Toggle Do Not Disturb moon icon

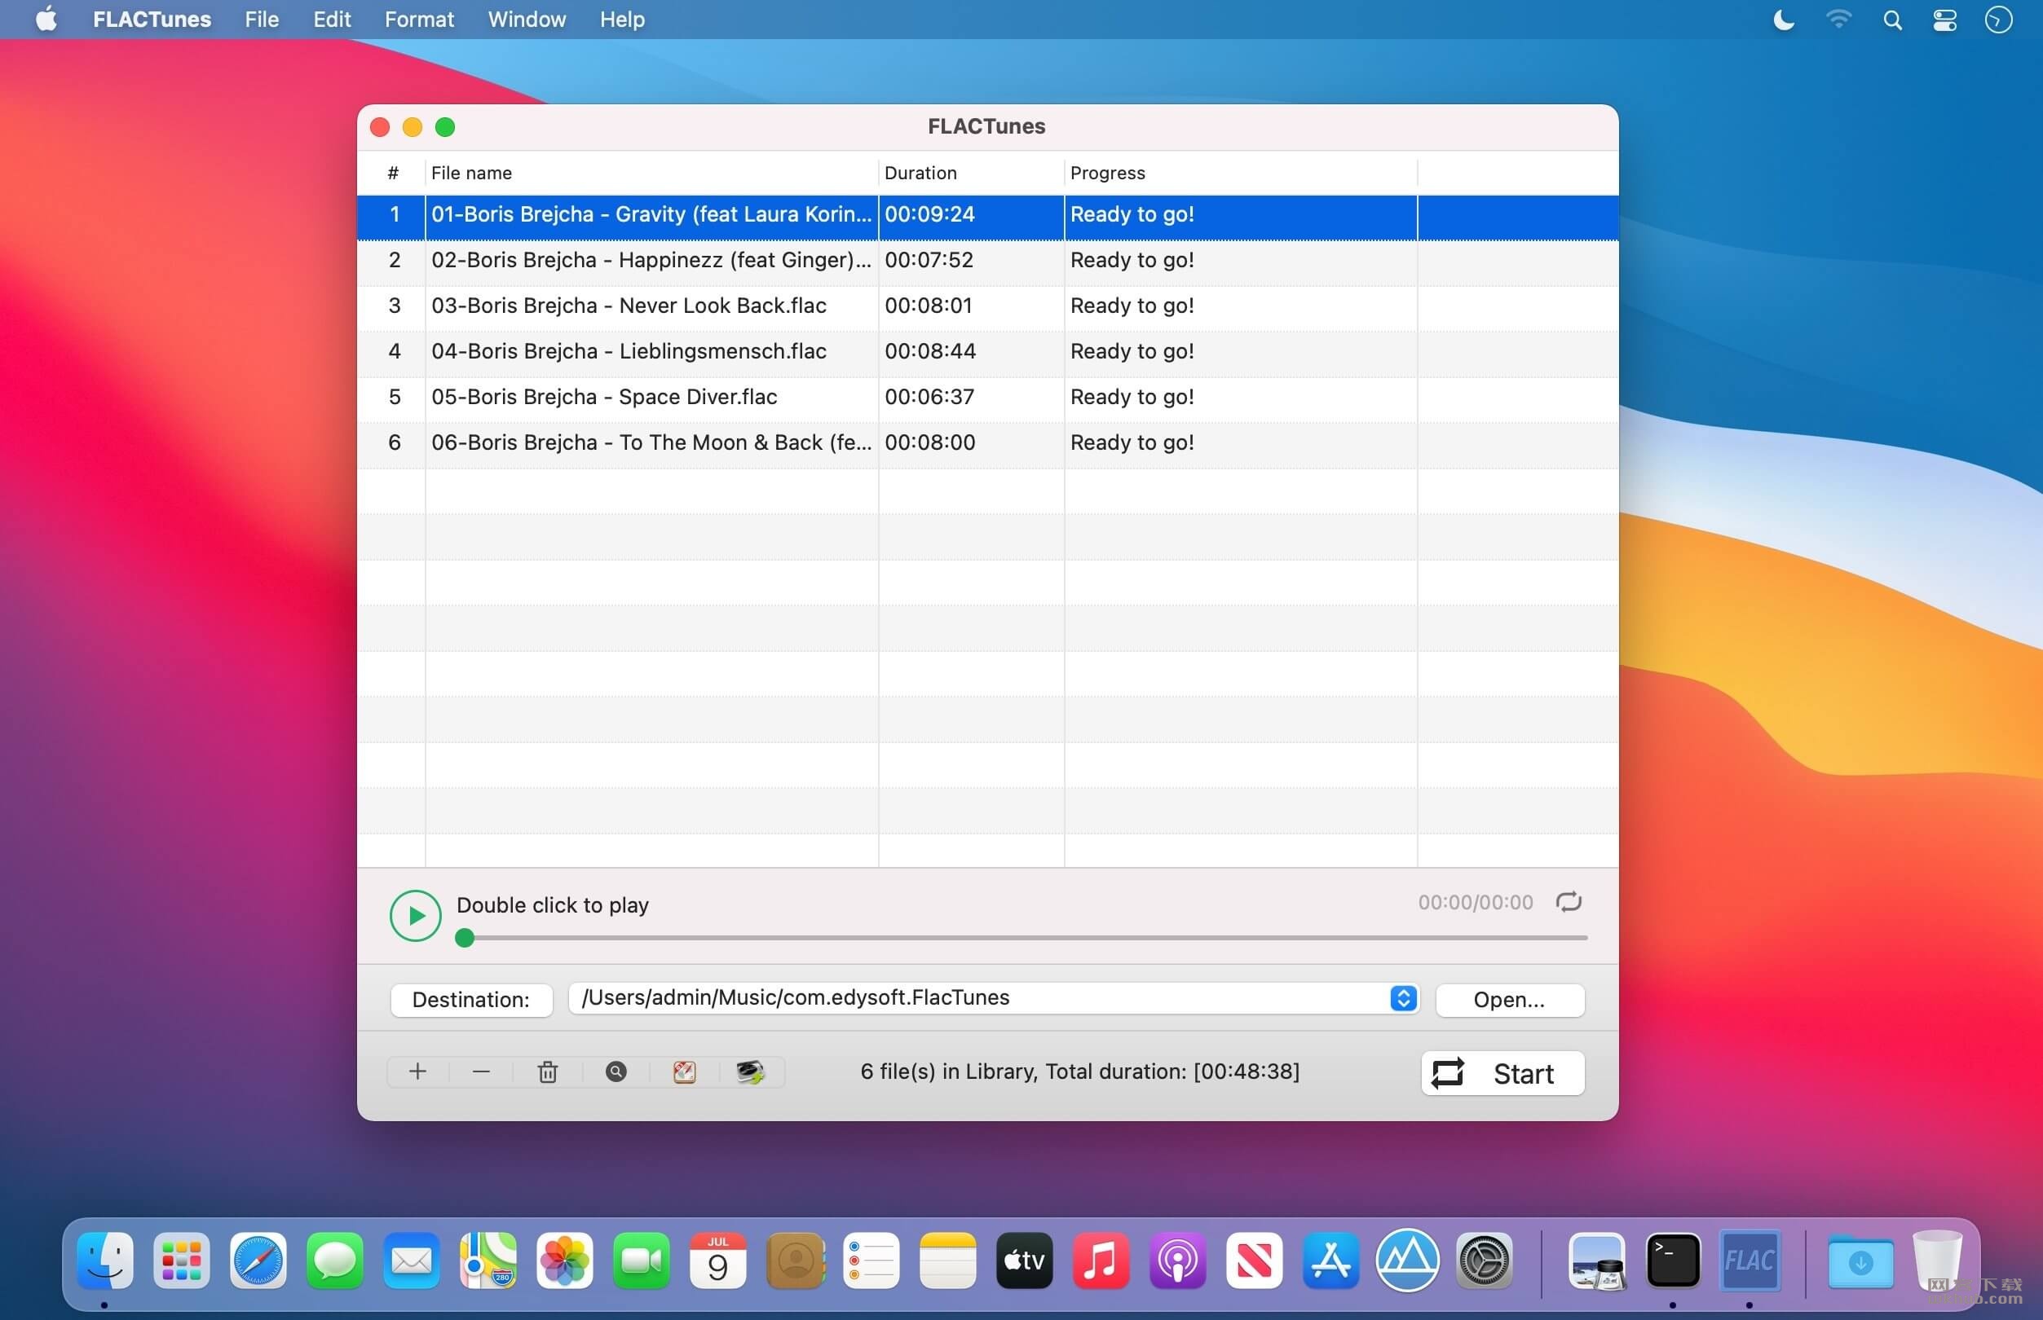pyautogui.click(x=1783, y=19)
